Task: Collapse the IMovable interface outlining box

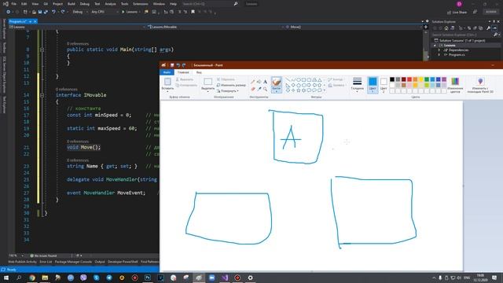Action: coord(42,95)
